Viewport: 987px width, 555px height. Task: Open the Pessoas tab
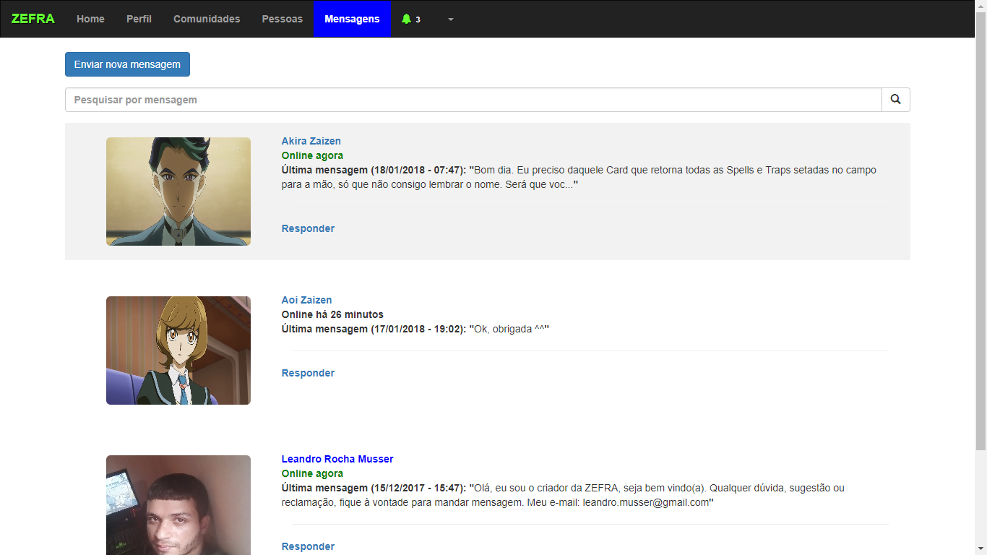[x=282, y=19]
